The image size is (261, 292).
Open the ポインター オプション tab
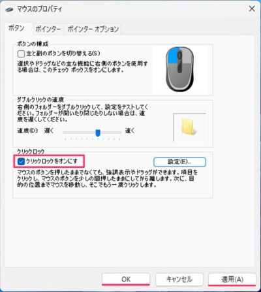click(x=93, y=29)
